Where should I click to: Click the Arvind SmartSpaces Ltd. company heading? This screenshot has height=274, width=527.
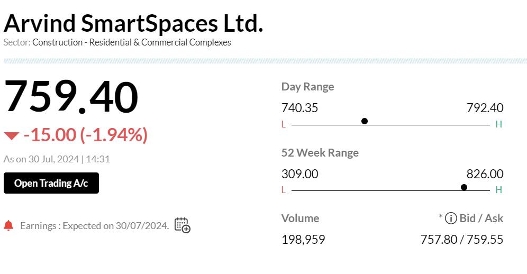coord(133,23)
